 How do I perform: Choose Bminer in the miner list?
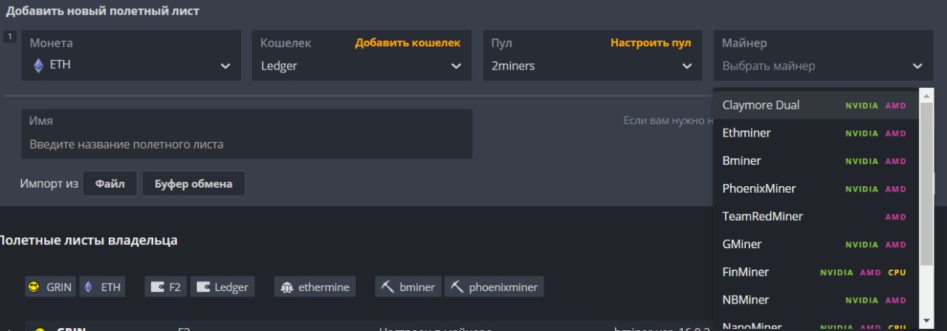pyautogui.click(x=815, y=160)
